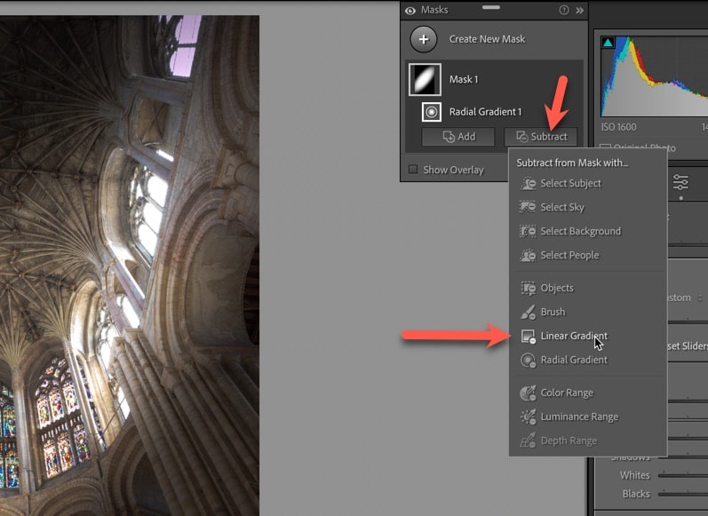Select the Mask 1 thumbnail
708x516 pixels.
[x=425, y=79]
